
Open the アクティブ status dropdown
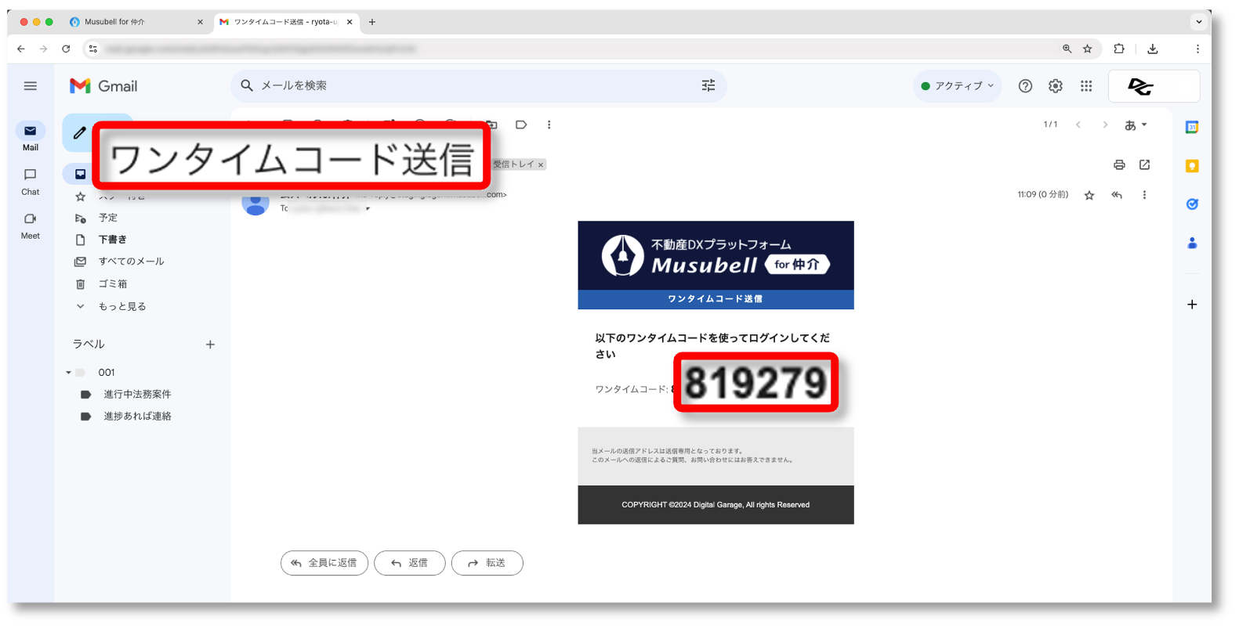point(957,86)
